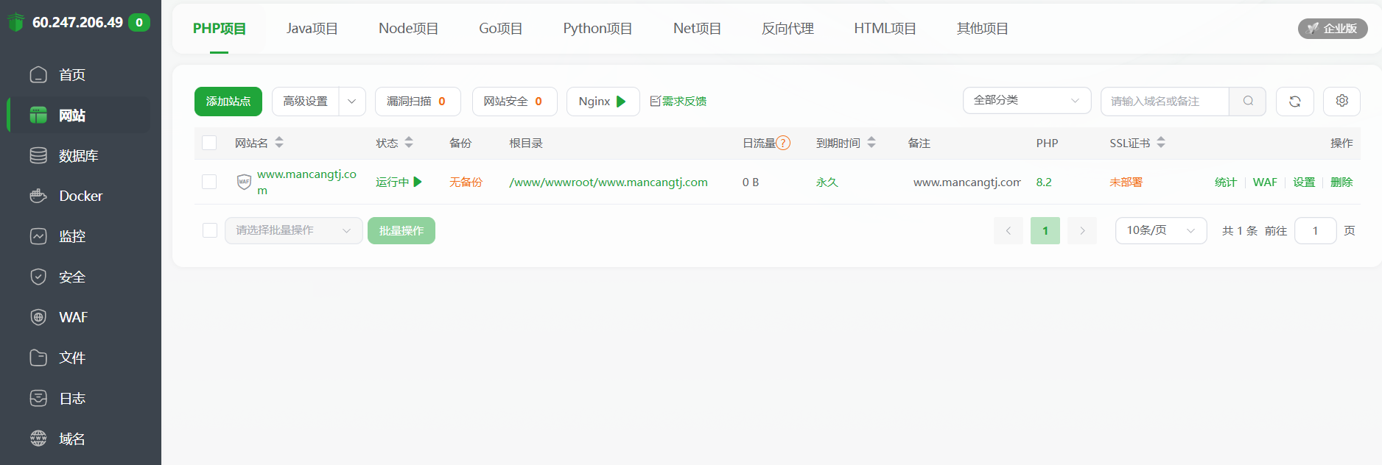The image size is (1382, 465).
Task: Switch to the Java项目 tab
Action: click(x=312, y=29)
